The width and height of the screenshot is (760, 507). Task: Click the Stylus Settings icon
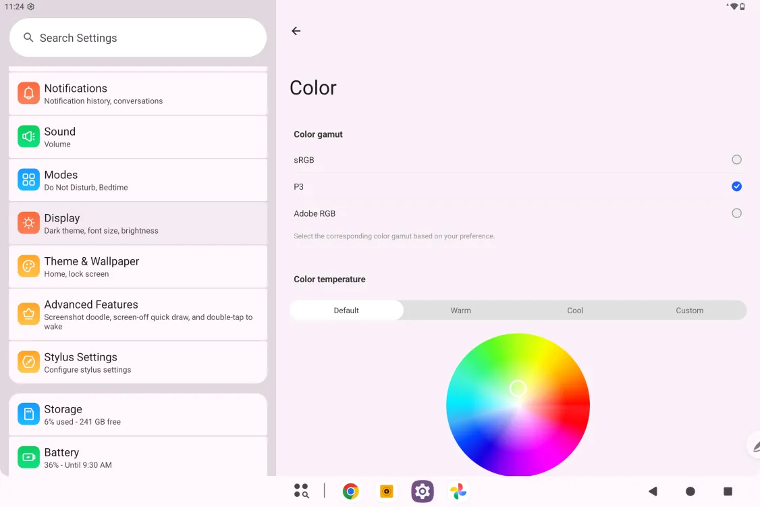pyautogui.click(x=28, y=362)
